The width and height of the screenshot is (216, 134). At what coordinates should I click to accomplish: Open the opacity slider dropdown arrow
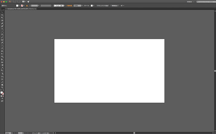click(x=82, y=6)
